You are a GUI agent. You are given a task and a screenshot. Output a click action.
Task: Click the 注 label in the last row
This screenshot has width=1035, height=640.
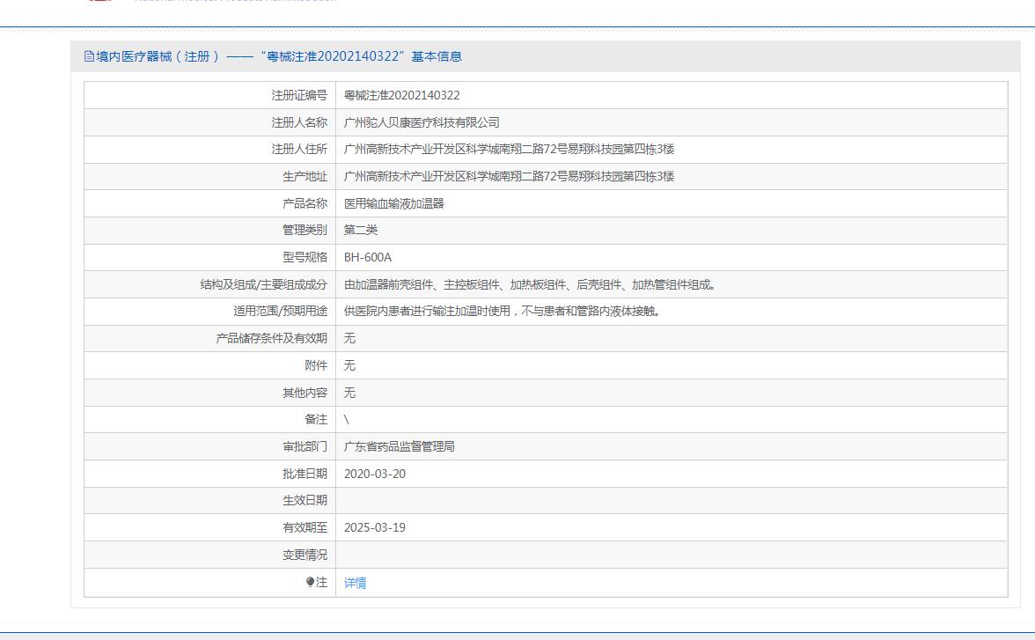pyautogui.click(x=321, y=582)
